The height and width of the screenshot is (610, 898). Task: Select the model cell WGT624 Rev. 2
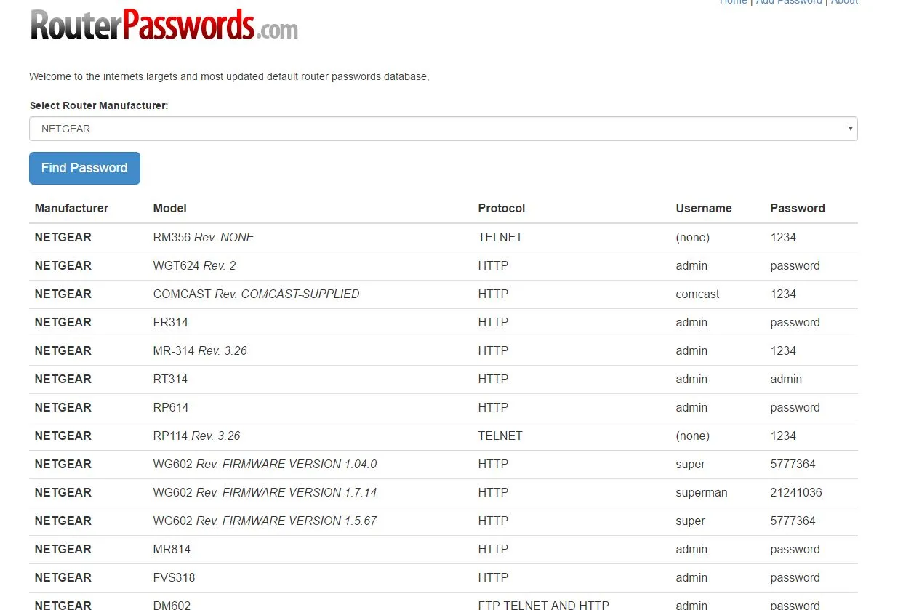coord(194,265)
